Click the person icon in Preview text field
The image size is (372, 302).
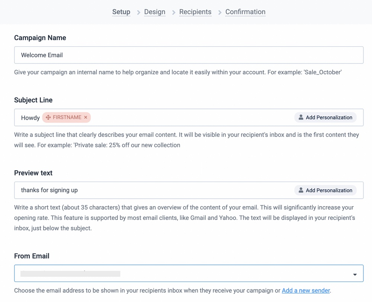pyautogui.click(x=301, y=190)
